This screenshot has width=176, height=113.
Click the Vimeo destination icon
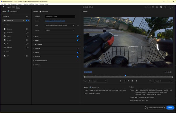pyautogui.click(x=4, y=40)
